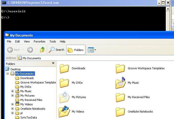Viewport: 174px width, 119px height.
Task: Select My Music folder icon in pane
Action: [120, 83]
